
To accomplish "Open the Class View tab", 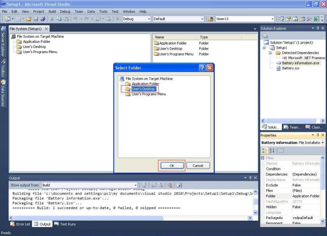I will coord(314,127).
